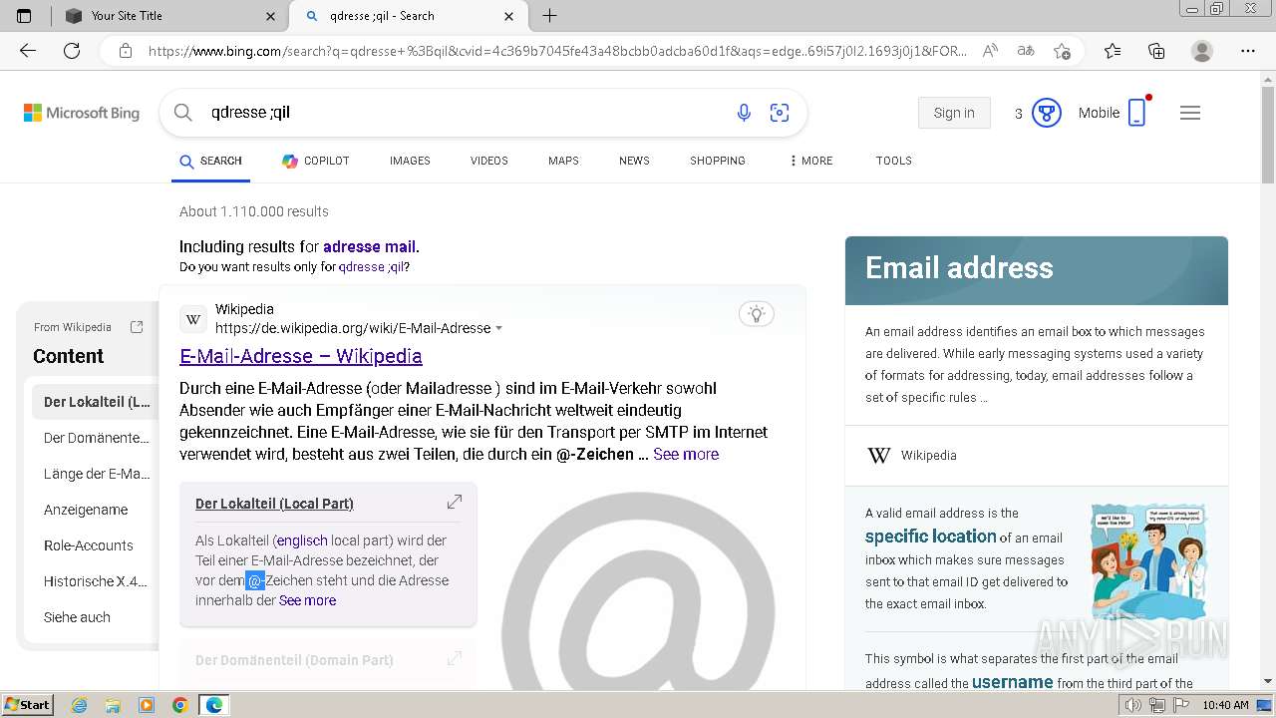Open the tab actions menu icon

(x=25, y=16)
